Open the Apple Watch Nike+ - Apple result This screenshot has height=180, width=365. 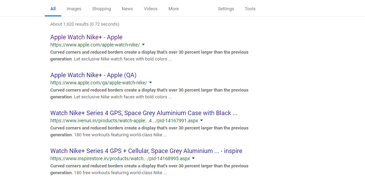[86, 37]
